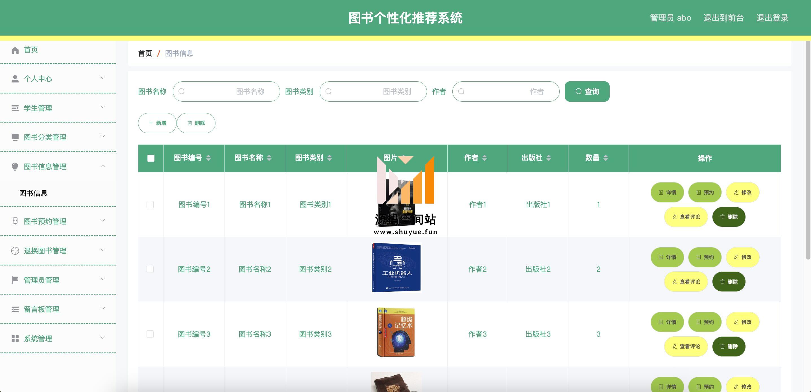811x392 pixels.
Task: Click 退出登录 in the header
Action: [772, 18]
